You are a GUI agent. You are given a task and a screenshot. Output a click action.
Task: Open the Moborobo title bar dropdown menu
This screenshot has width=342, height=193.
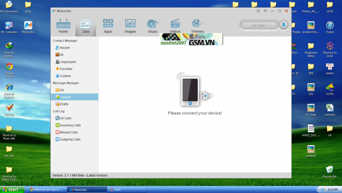(266, 11)
